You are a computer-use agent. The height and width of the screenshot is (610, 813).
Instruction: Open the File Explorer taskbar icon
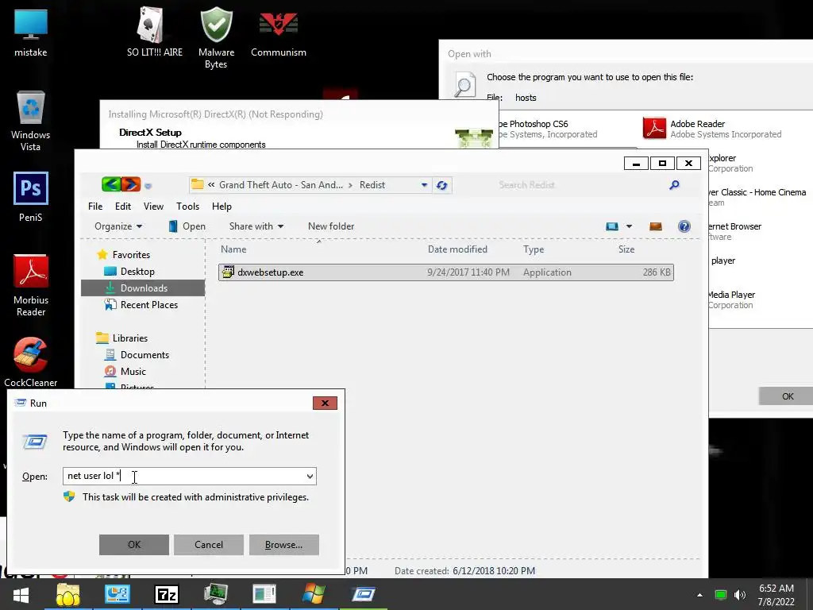click(x=68, y=594)
